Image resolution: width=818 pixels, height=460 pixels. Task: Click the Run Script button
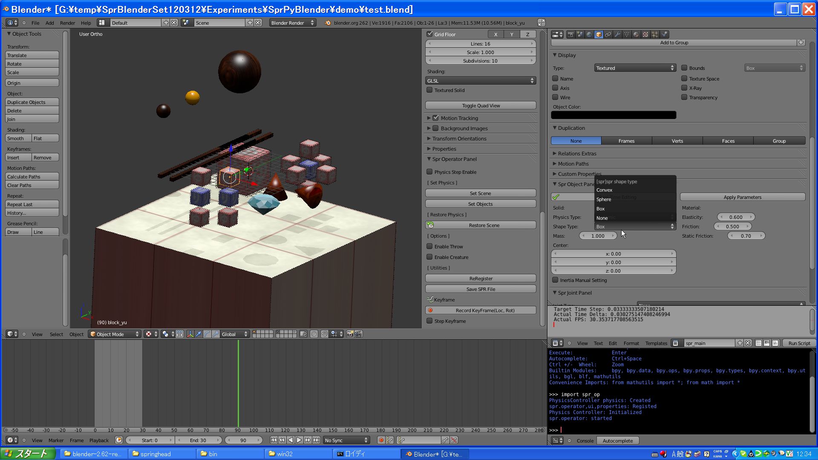point(799,343)
